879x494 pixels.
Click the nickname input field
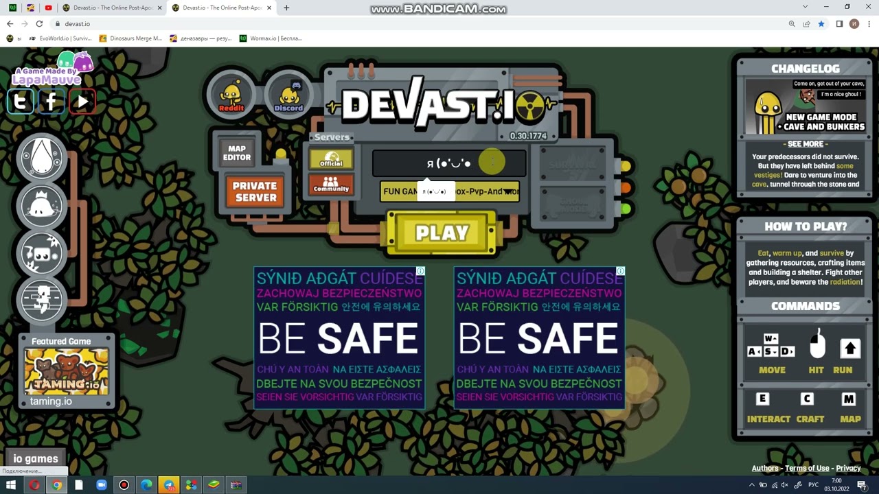click(449, 163)
